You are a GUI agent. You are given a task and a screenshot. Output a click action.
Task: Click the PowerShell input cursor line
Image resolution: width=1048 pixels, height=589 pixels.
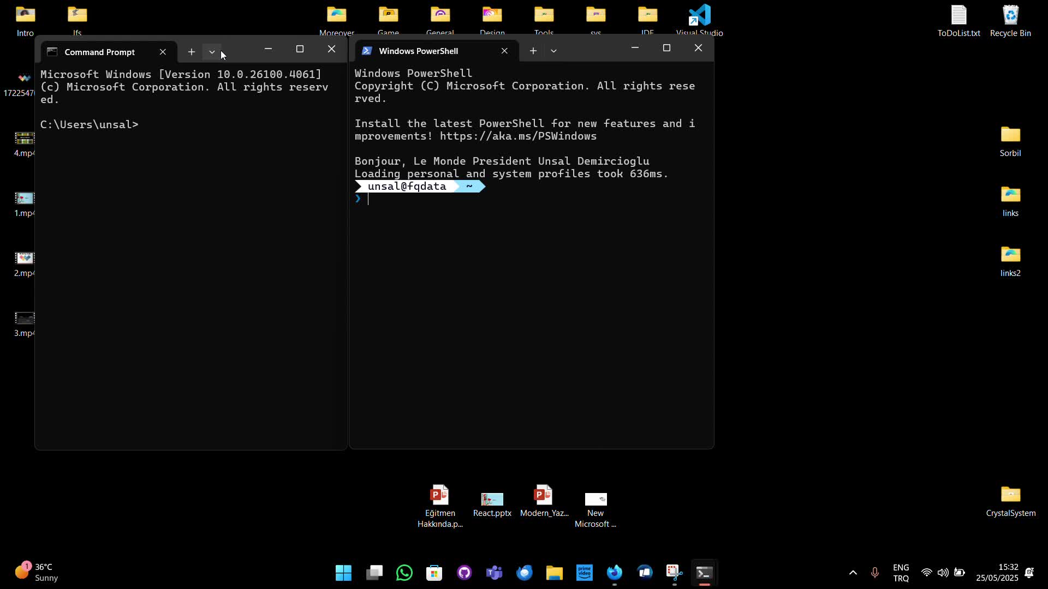coord(368,199)
